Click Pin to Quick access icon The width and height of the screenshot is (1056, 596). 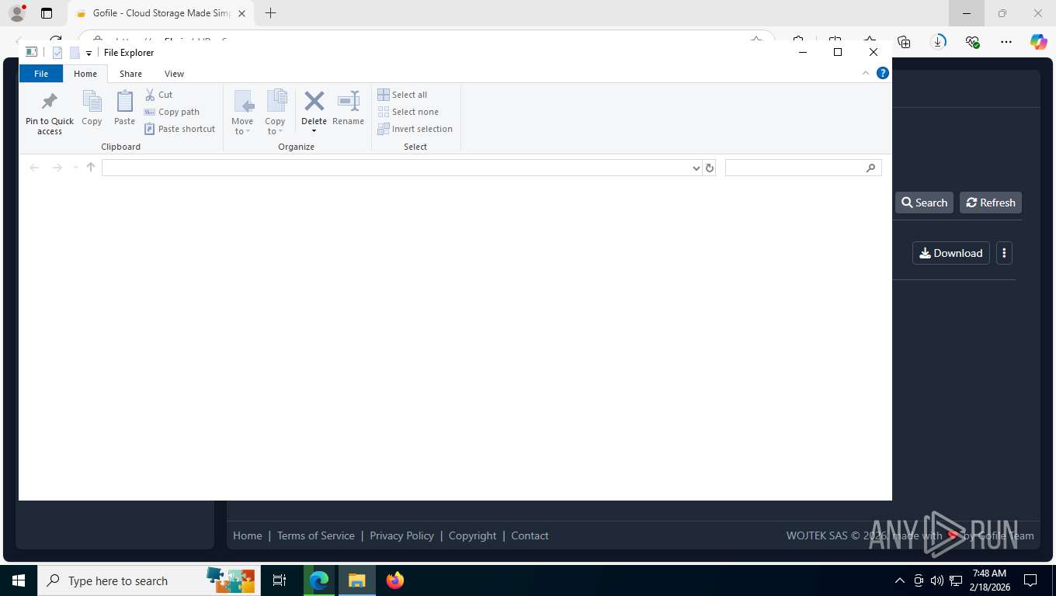pyautogui.click(x=50, y=102)
